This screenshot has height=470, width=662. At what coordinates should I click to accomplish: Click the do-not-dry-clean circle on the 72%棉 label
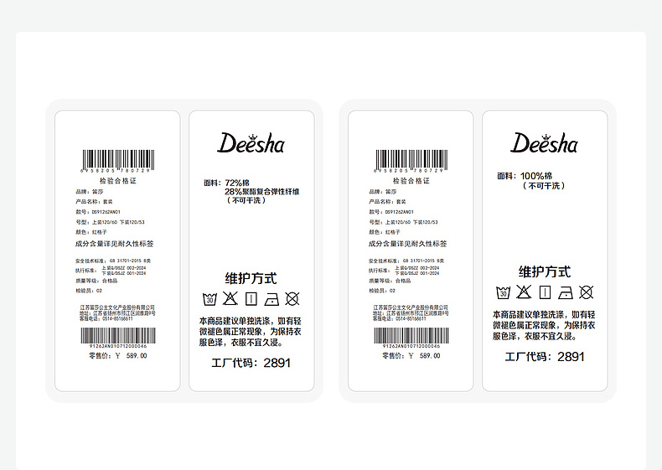[x=292, y=299]
